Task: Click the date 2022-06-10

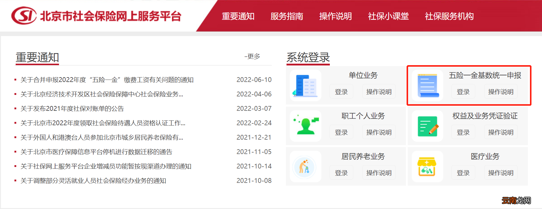Action: click(x=254, y=80)
